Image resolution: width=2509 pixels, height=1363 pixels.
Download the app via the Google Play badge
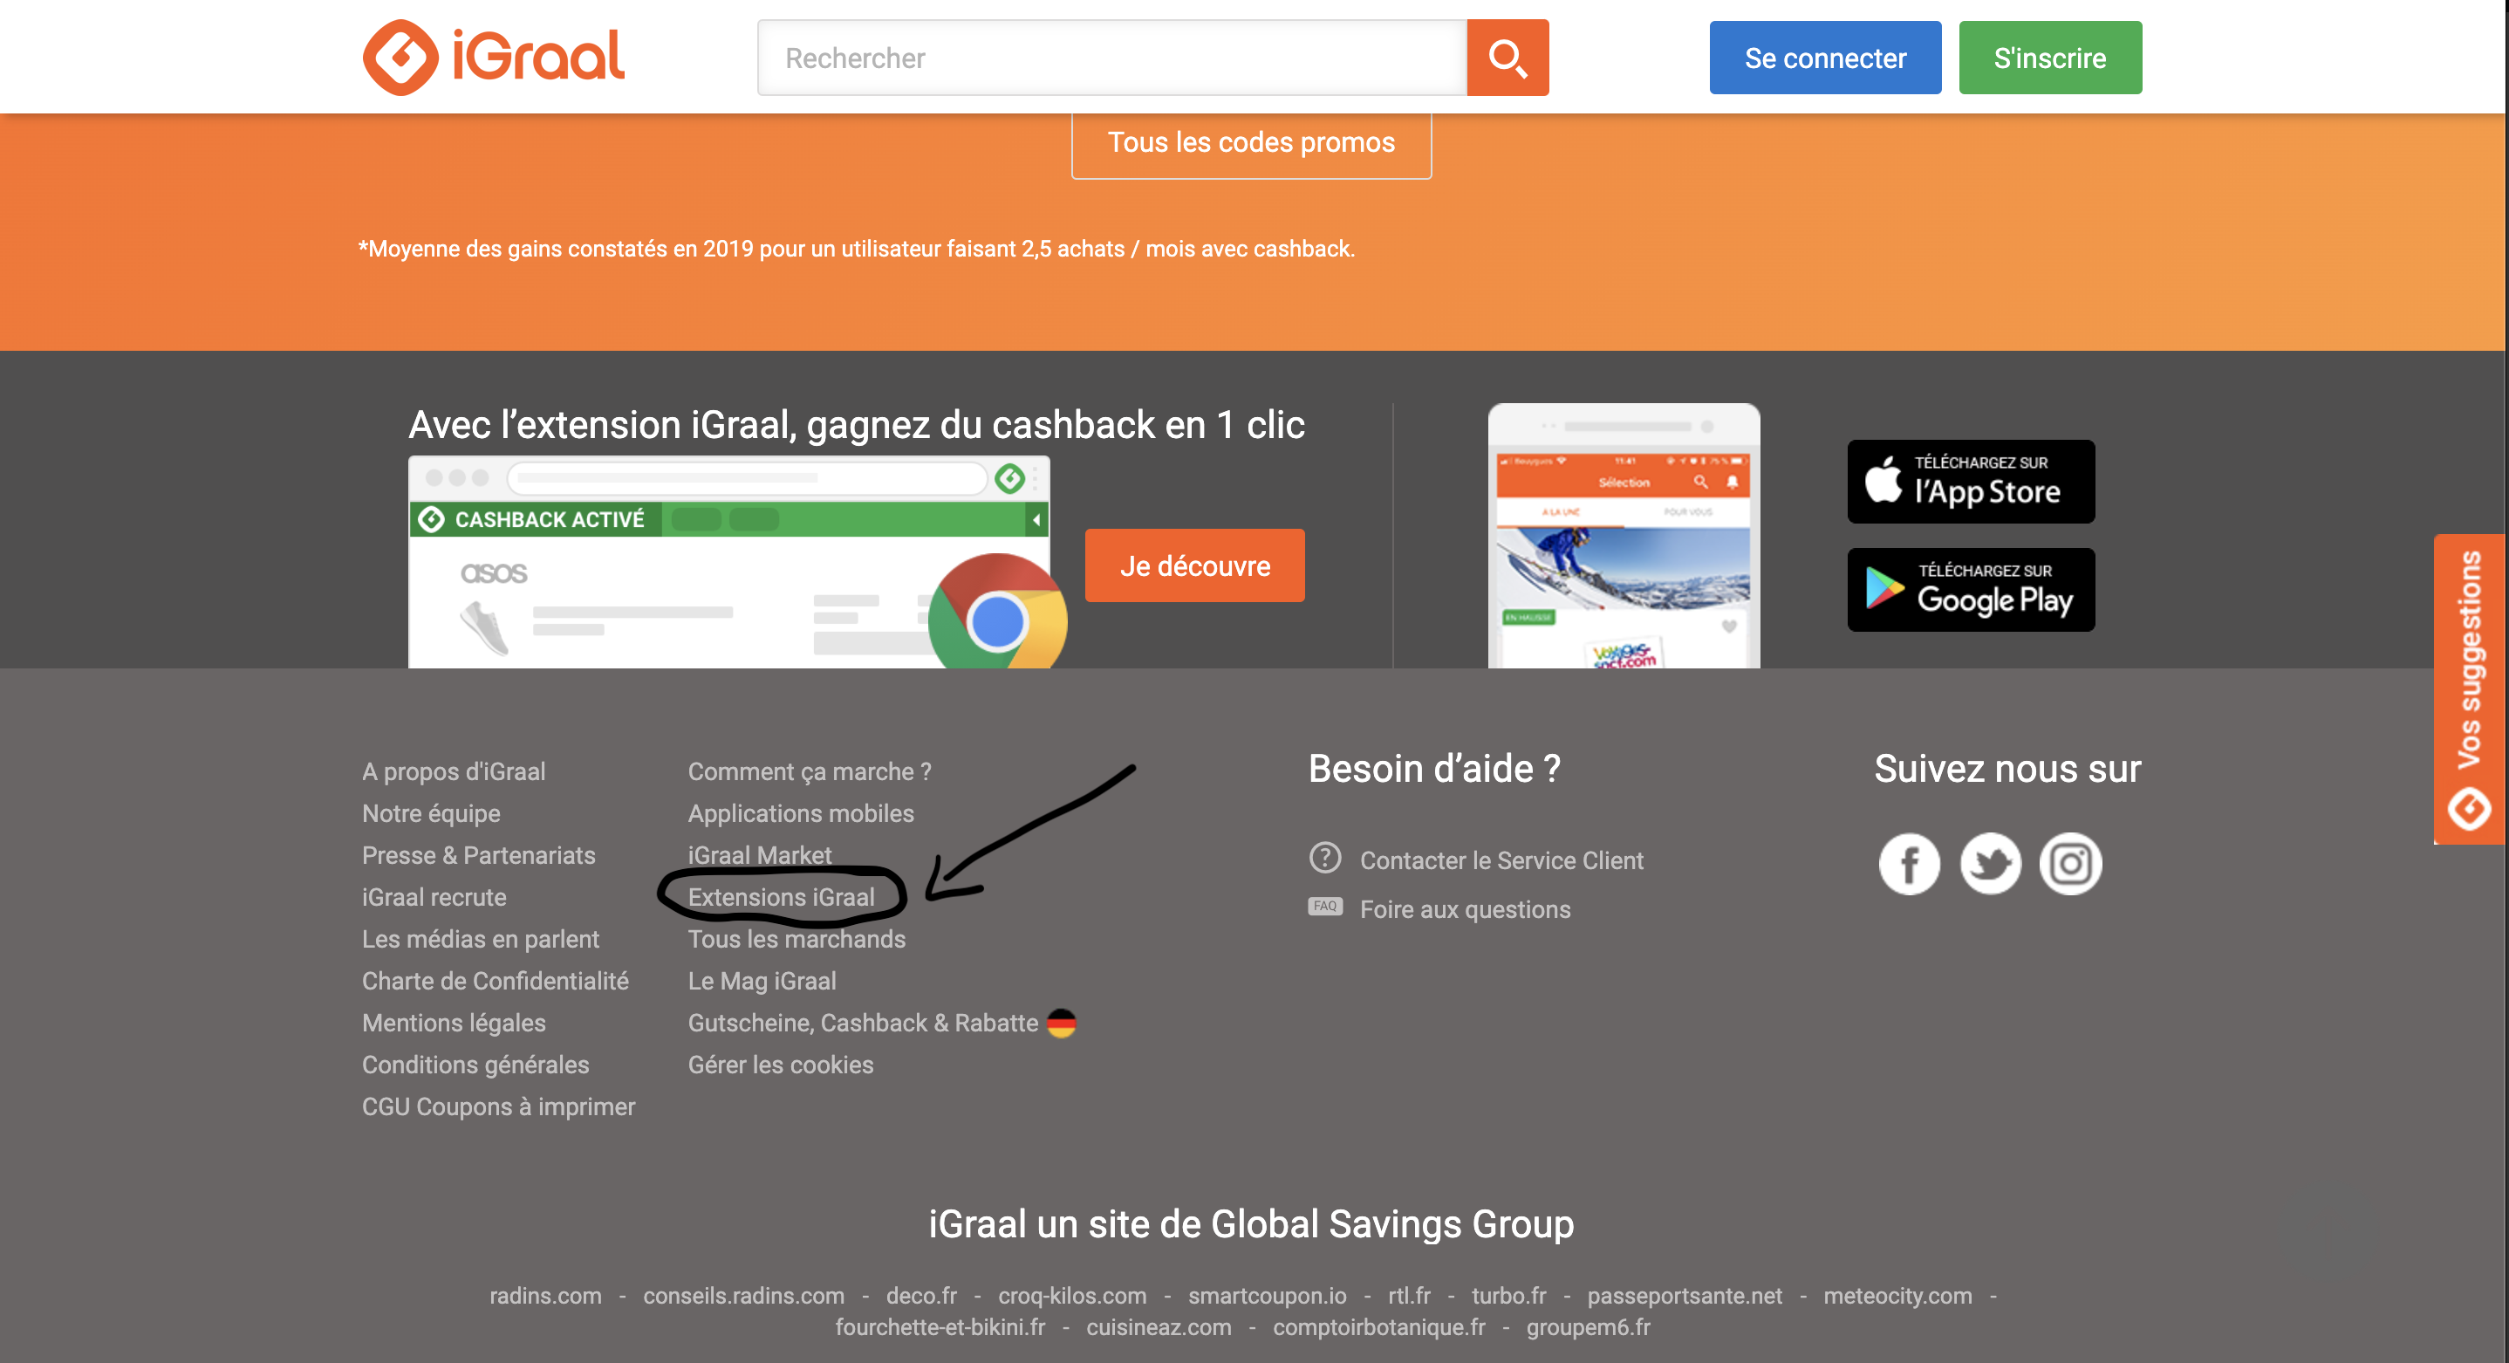tap(1969, 589)
